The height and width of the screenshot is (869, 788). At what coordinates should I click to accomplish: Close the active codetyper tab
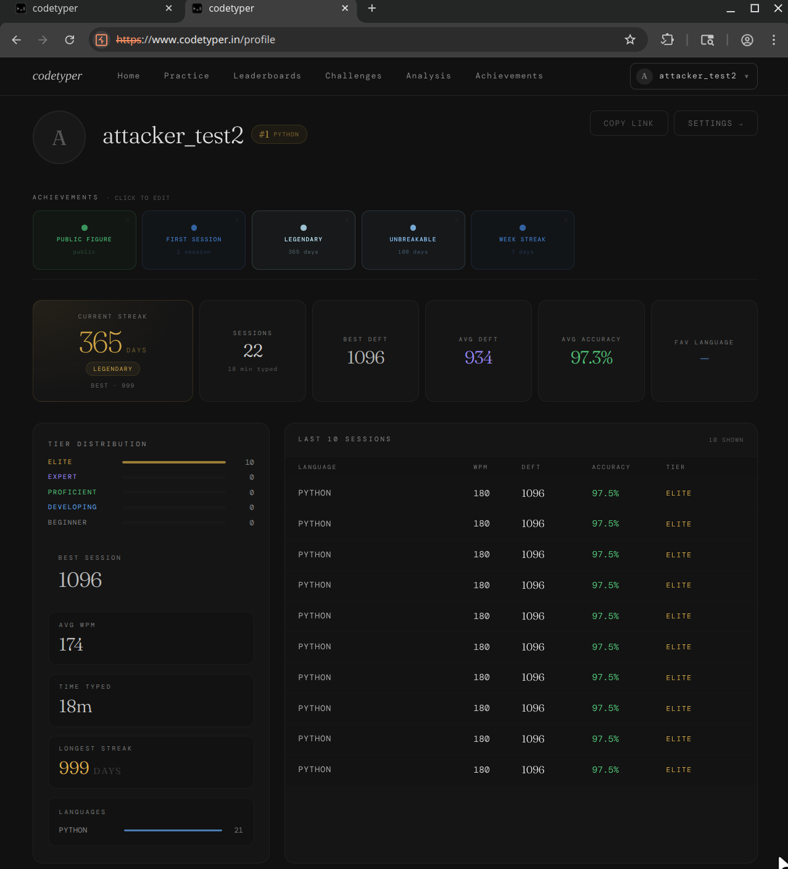point(345,9)
